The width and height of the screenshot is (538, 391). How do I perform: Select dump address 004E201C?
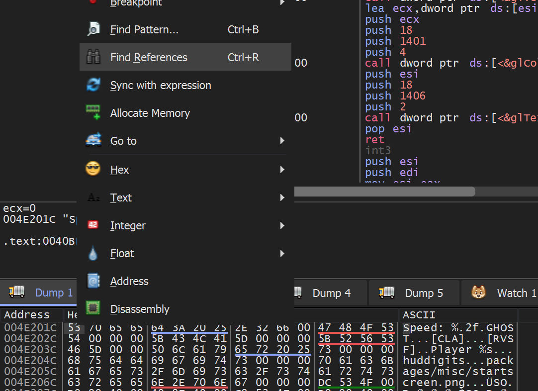pos(30,327)
